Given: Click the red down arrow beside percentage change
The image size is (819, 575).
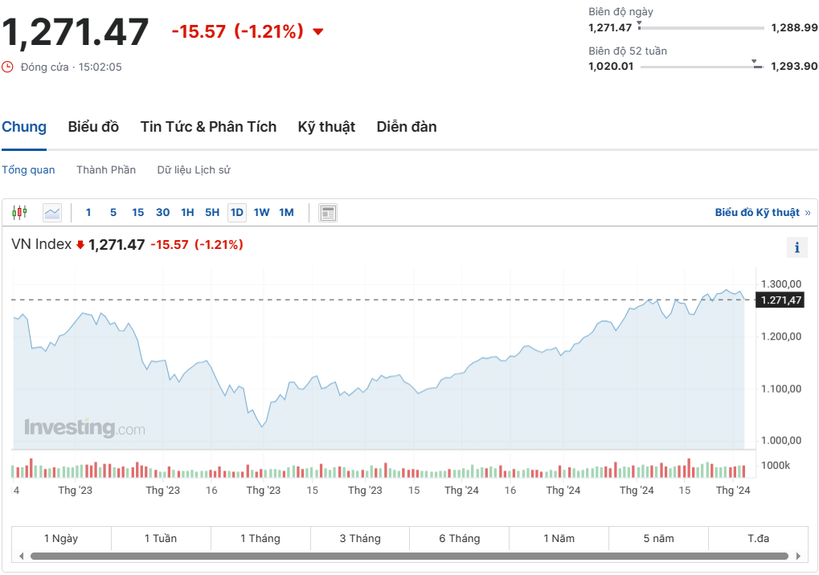Looking at the screenshot, I should click(317, 32).
